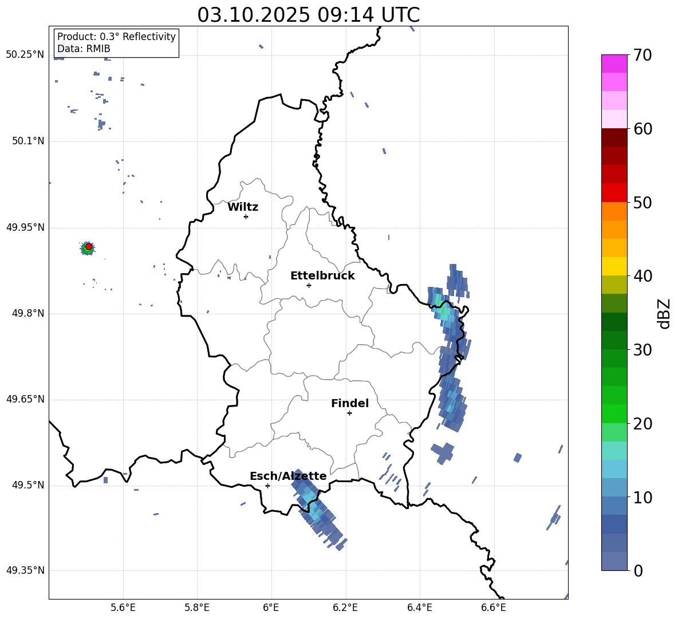Click the Wiltz station cross marker
The image size is (678, 619).
point(246,216)
